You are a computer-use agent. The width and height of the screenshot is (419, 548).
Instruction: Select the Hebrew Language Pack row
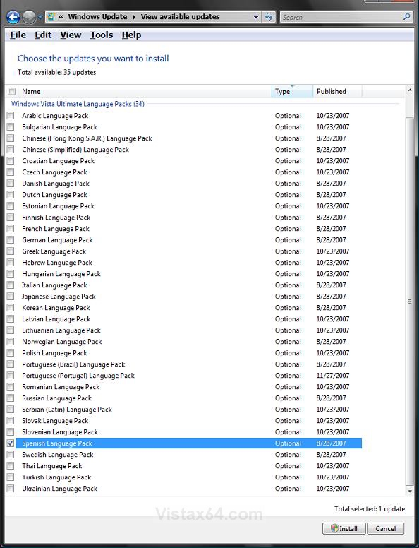coord(188,263)
